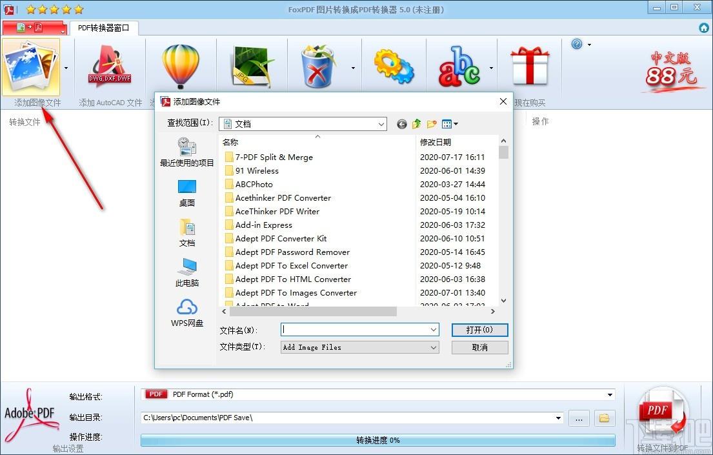Image resolution: width=713 pixels, height=455 pixels.
Task: Open the file type Add Image Files dropdown
Action: coord(359,347)
